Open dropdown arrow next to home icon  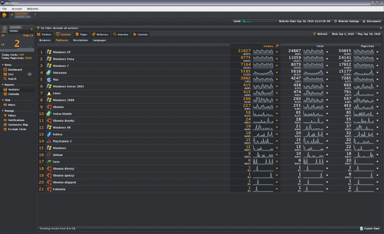click(x=12, y=15)
